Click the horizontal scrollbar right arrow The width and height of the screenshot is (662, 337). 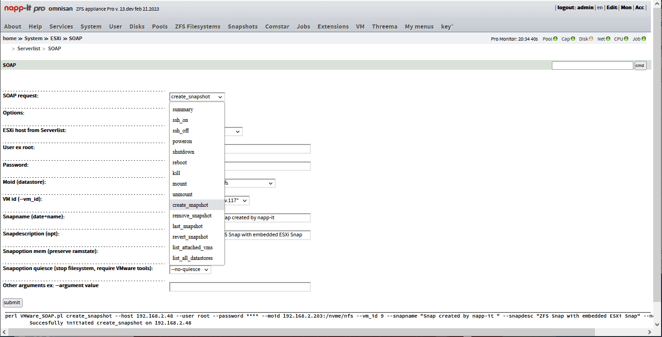[650, 332]
